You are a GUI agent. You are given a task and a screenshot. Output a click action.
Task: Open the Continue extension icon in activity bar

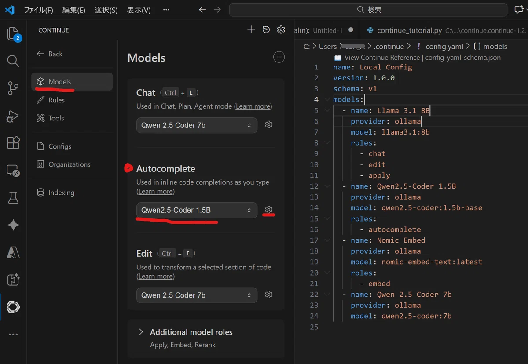click(x=13, y=307)
